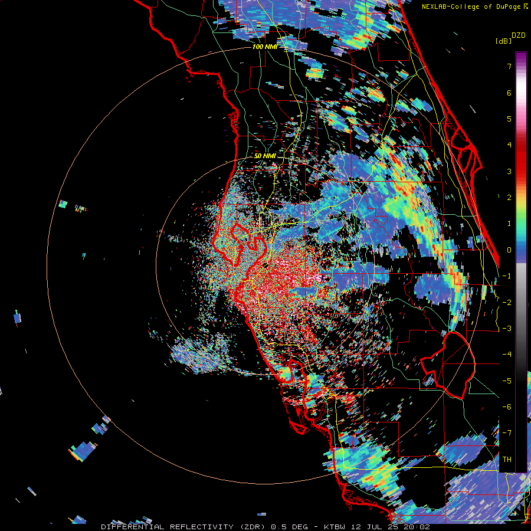This screenshot has width=531, height=531.
Task: Click the '100 NMI' range ring label
Action: 265,47
